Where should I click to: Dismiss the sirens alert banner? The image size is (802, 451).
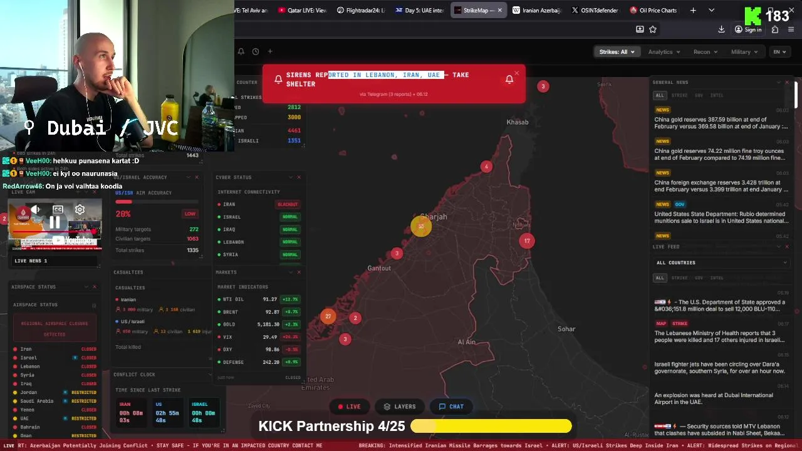point(517,73)
